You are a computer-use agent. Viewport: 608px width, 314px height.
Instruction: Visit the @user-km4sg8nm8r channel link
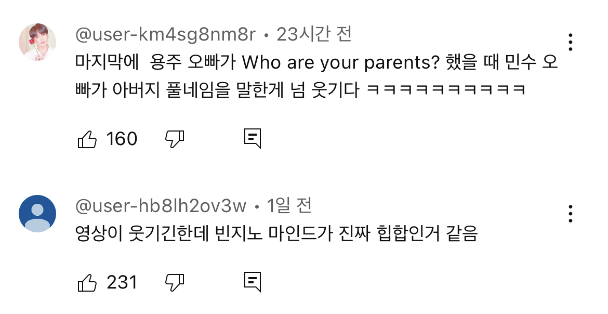(x=166, y=35)
